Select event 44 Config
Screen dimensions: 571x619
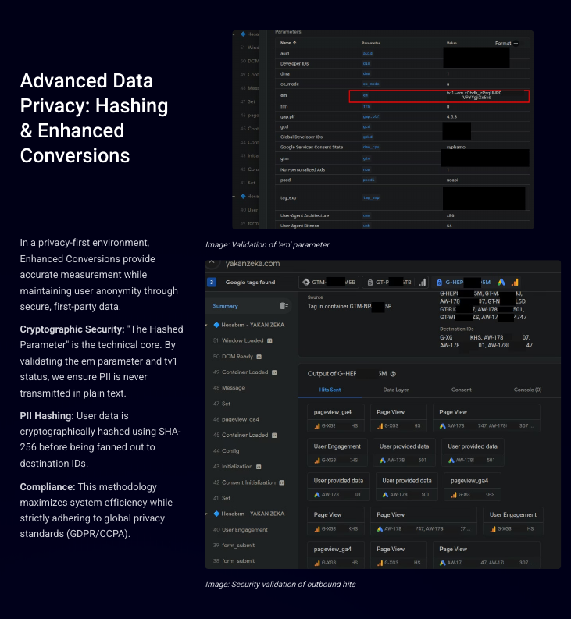(226, 451)
